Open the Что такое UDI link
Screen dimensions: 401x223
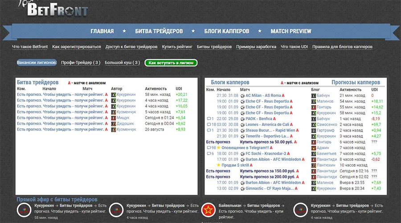(x=294, y=47)
